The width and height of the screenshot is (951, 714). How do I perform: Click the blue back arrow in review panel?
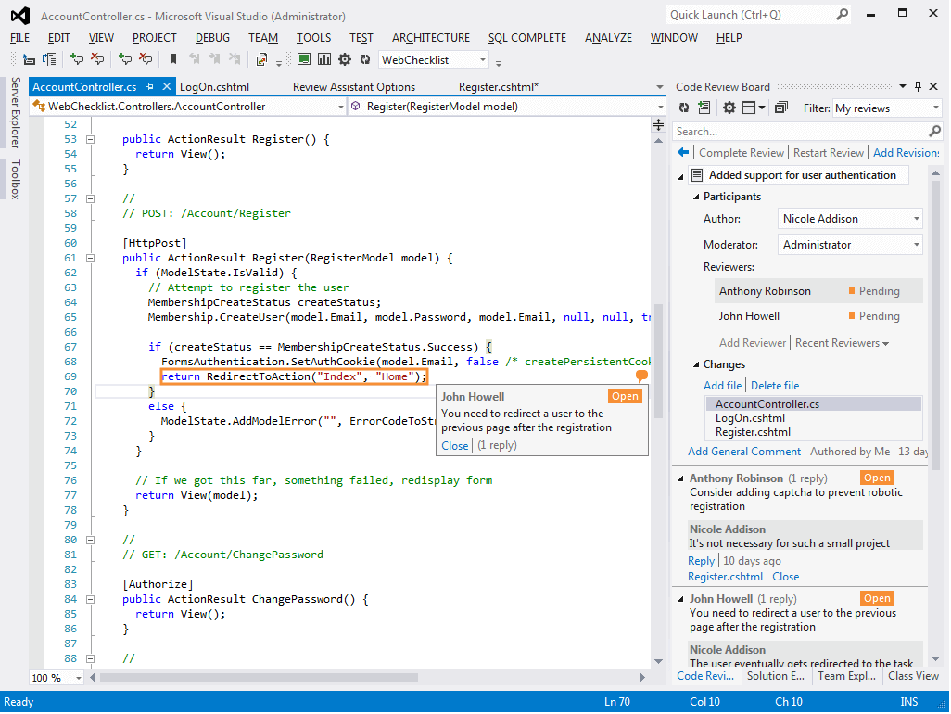tap(683, 153)
